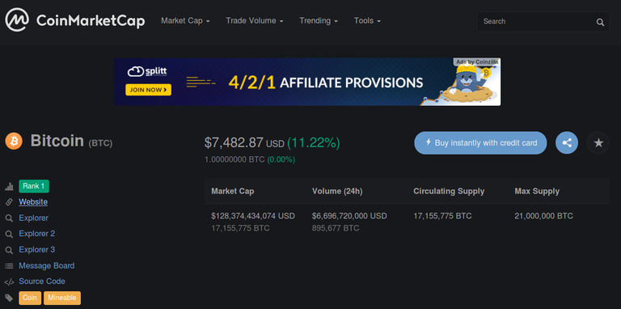The width and height of the screenshot is (621, 309).
Task: Expand the Trending dropdown menu
Action: click(319, 20)
